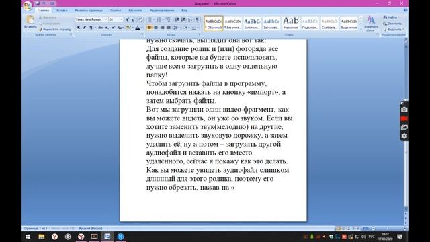Decrease paragraph indent
This screenshot has height=242, width=430.
point(177,19)
